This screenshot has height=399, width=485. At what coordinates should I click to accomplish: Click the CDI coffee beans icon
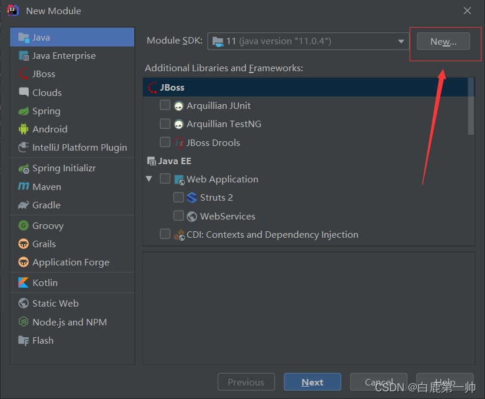click(180, 235)
